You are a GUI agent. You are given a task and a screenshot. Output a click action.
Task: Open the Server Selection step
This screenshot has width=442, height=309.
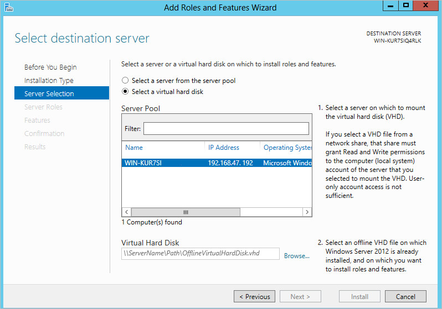click(x=49, y=94)
